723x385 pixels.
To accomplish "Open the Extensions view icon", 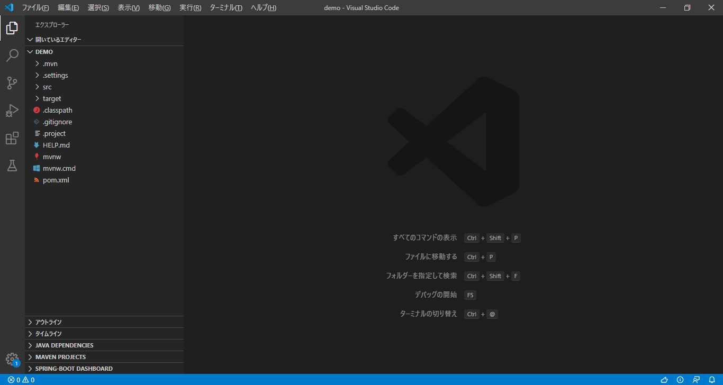I will pyautogui.click(x=12, y=138).
